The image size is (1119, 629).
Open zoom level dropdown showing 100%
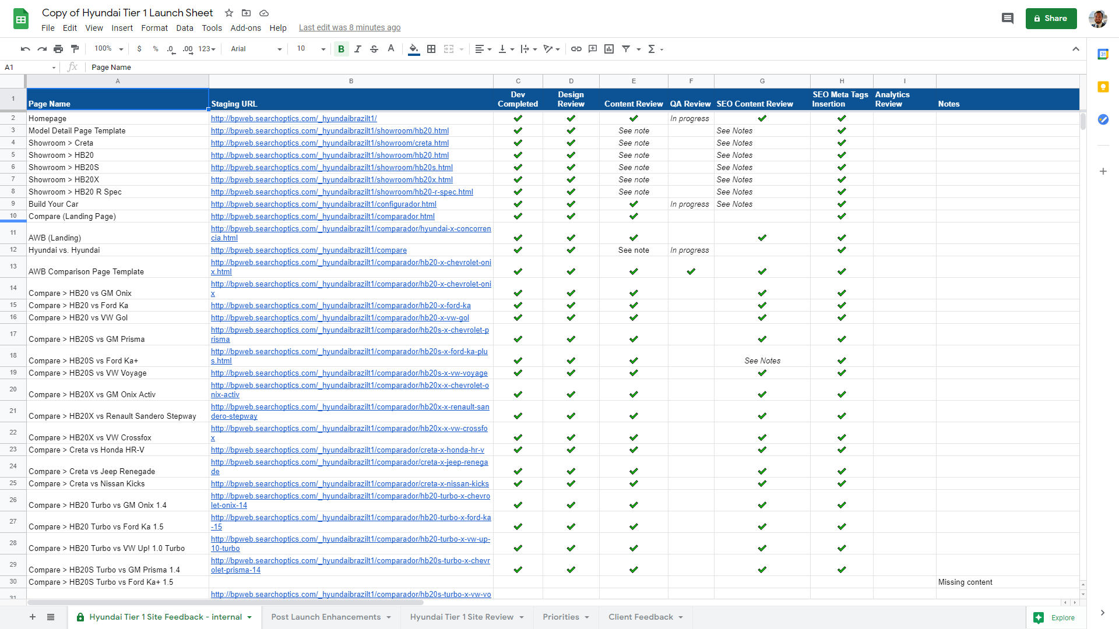click(x=109, y=49)
